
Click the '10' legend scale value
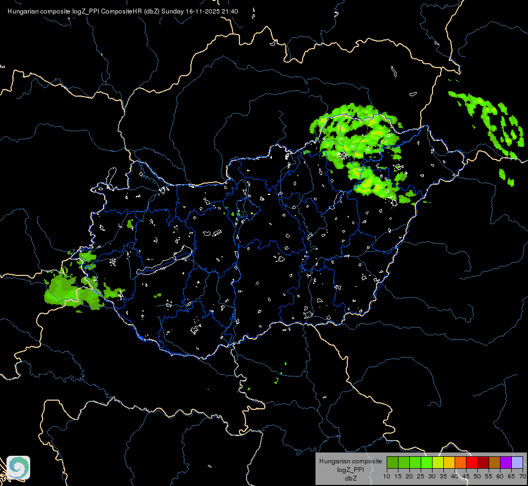(387, 476)
